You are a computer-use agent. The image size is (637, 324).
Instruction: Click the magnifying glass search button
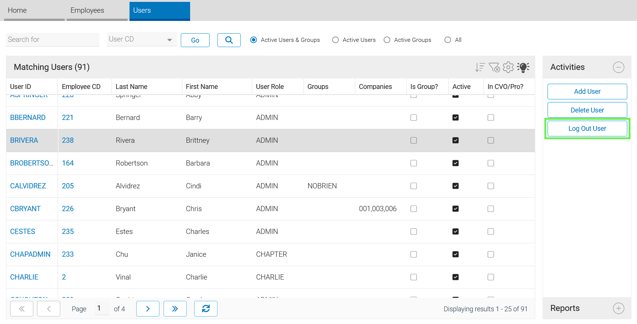click(x=229, y=40)
